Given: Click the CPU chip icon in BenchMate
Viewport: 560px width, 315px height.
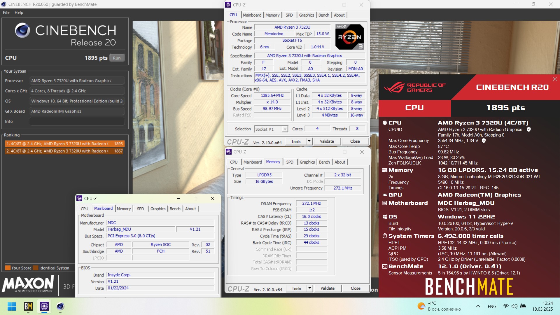Looking at the screenshot, I should point(385,123).
